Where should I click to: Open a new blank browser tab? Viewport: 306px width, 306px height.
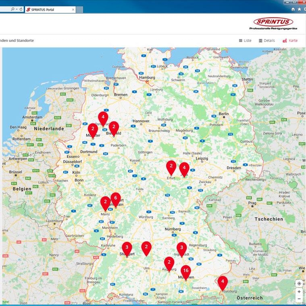(79, 9)
